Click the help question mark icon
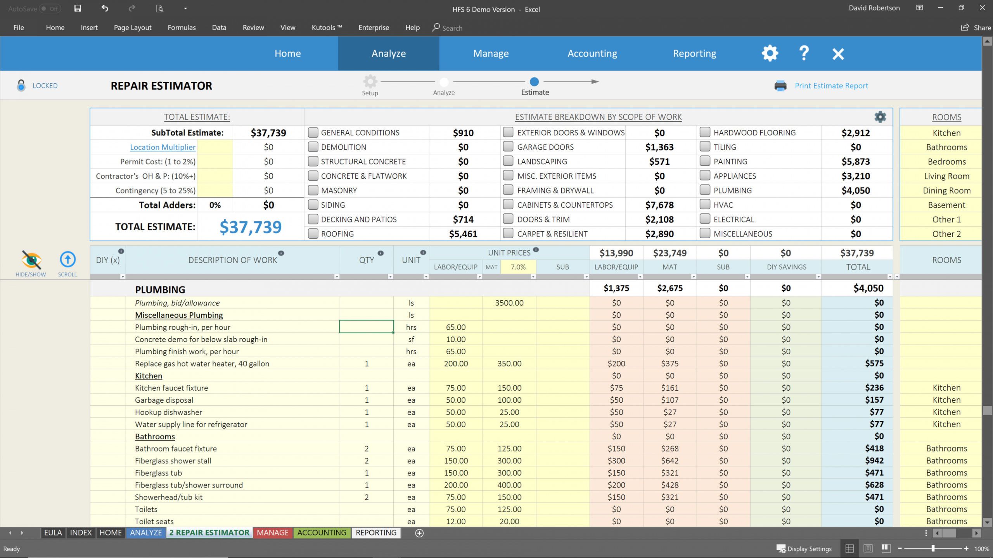The image size is (993, 558). (x=804, y=52)
